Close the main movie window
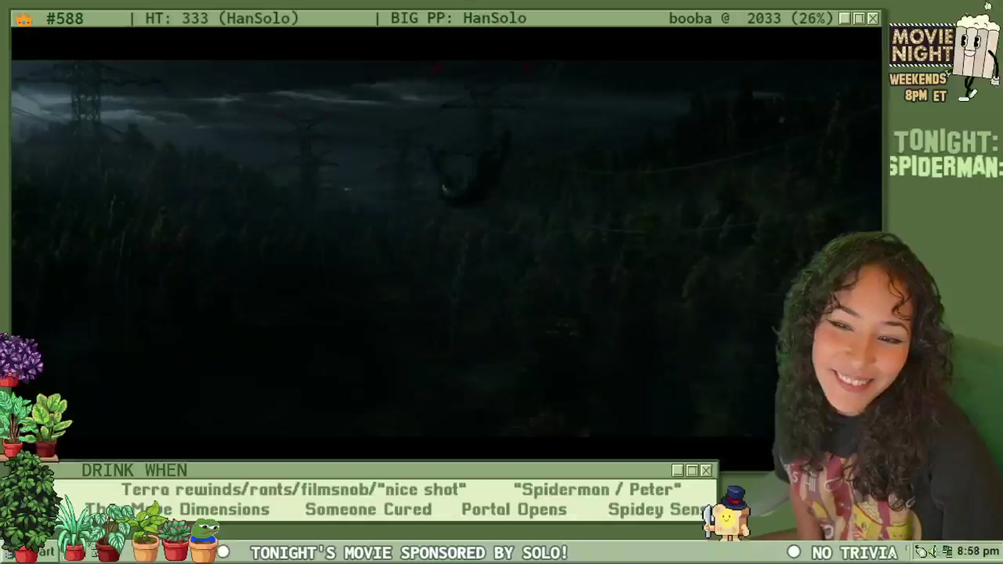Viewport: 1003px width, 564px height. (x=873, y=19)
